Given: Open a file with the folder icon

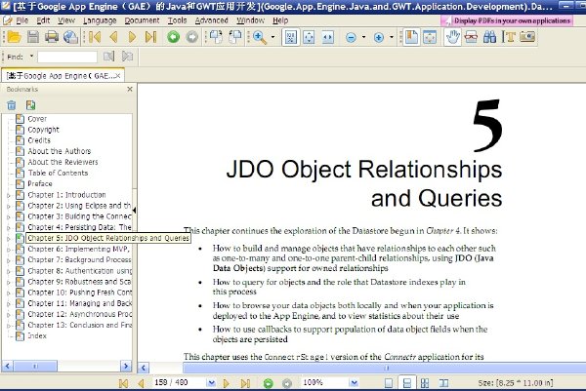Looking at the screenshot, I should (x=14, y=37).
